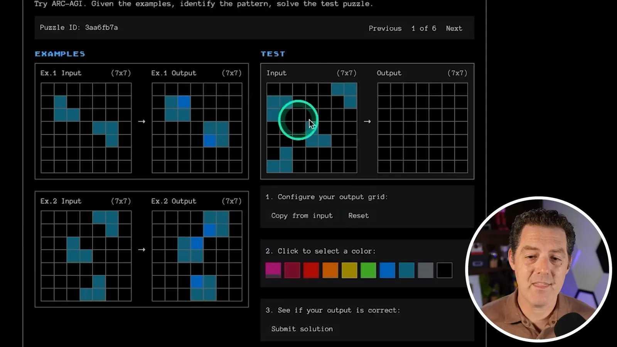The width and height of the screenshot is (617, 347).
Task: Click the presenter webcam circle
Action: click(538, 269)
